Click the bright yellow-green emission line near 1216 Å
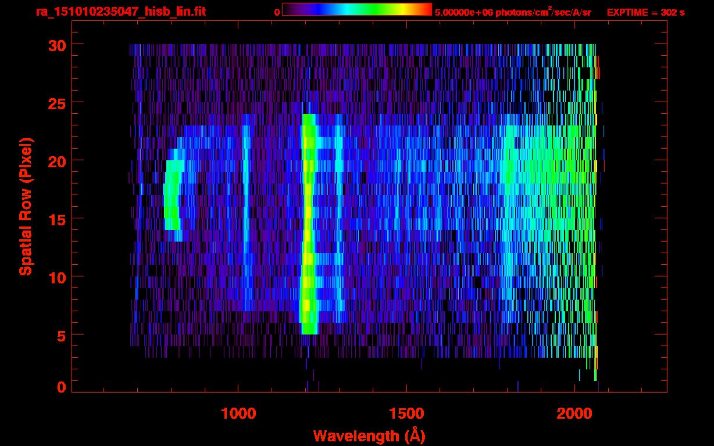The height and width of the screenshot is (446, 714). [308, 224]
